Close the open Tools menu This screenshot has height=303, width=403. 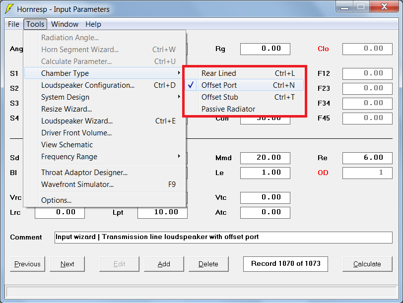click(x=35, y=24)
